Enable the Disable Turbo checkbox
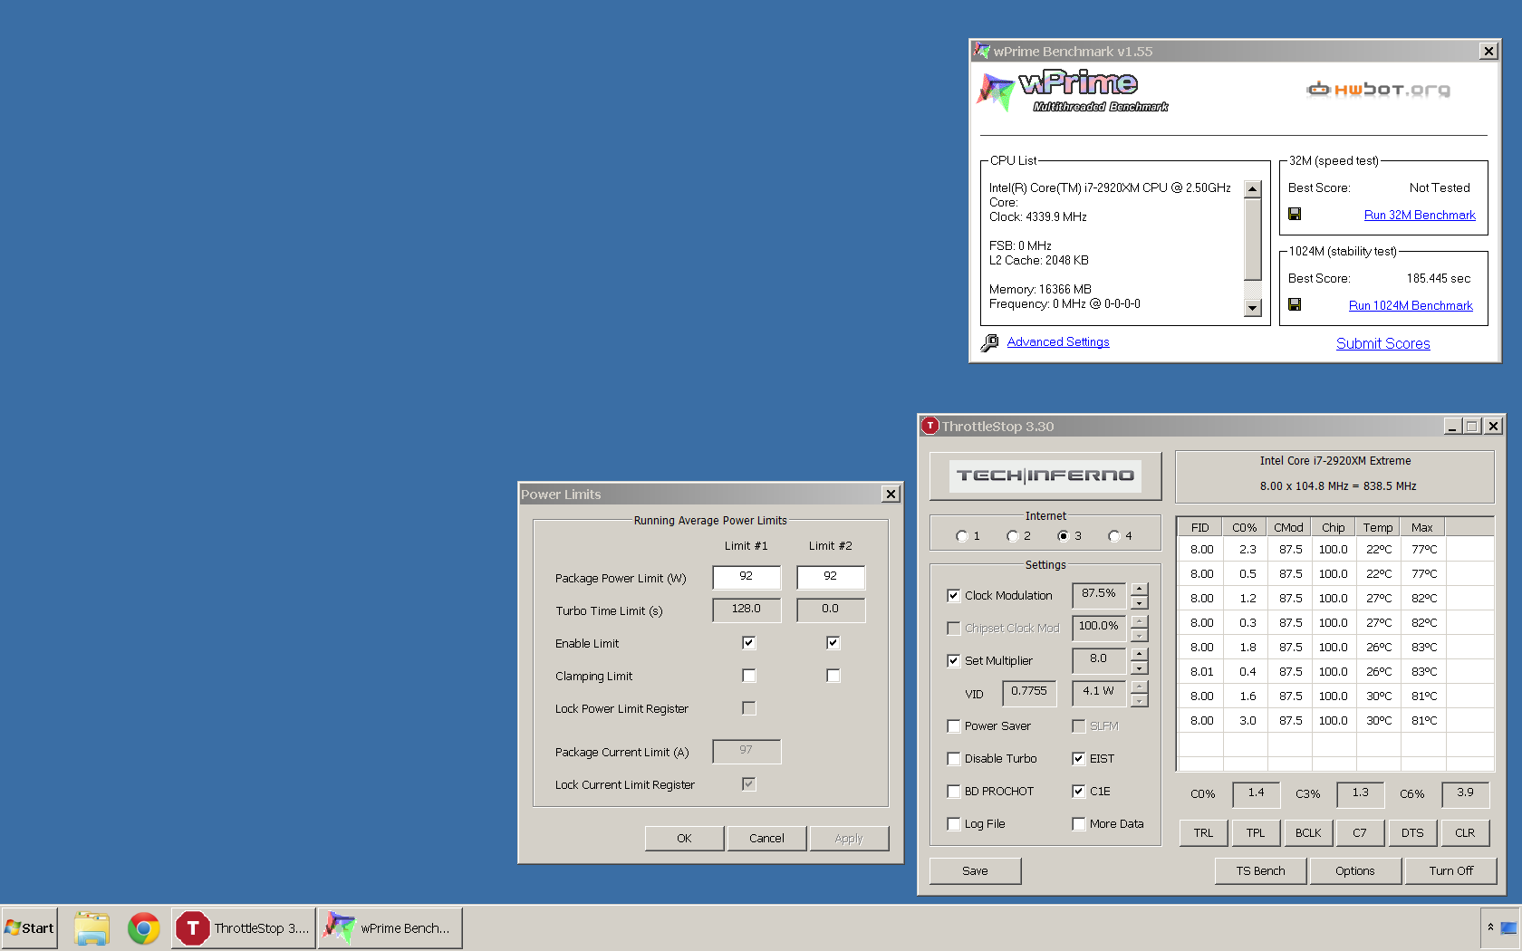 (x=953, y=759)
